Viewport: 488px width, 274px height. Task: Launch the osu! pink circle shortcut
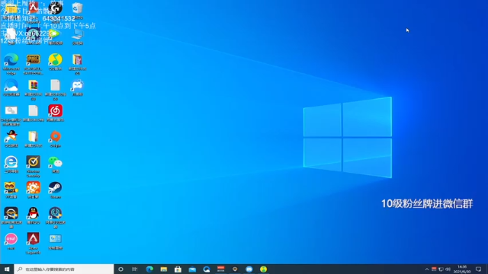(11, 238)
